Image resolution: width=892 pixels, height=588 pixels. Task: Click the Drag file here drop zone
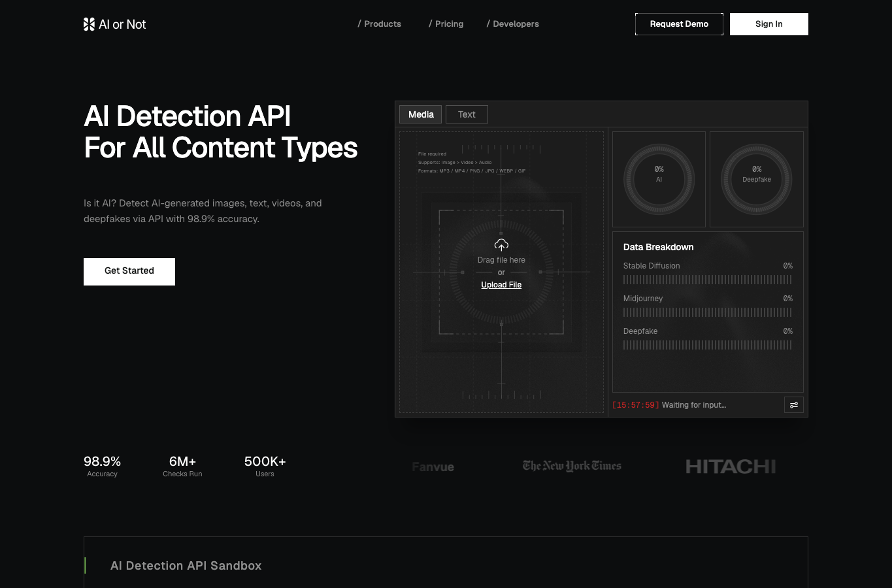(501, 272)
